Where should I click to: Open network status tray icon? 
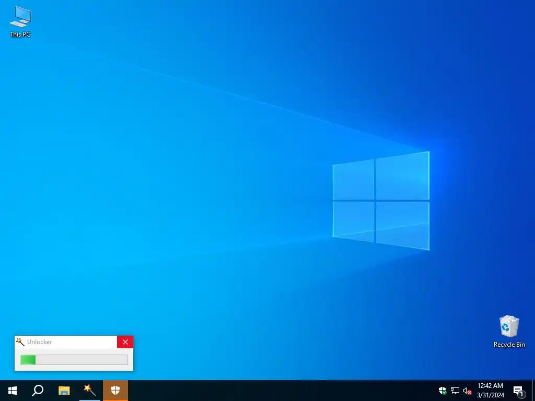[455, 391]
